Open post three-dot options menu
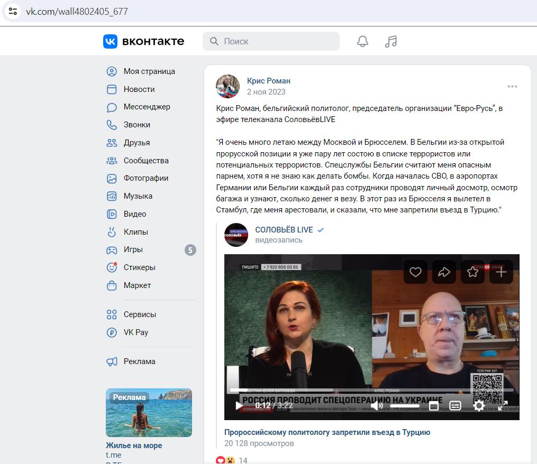The image size is (537, 464). [x=512, y=86]
